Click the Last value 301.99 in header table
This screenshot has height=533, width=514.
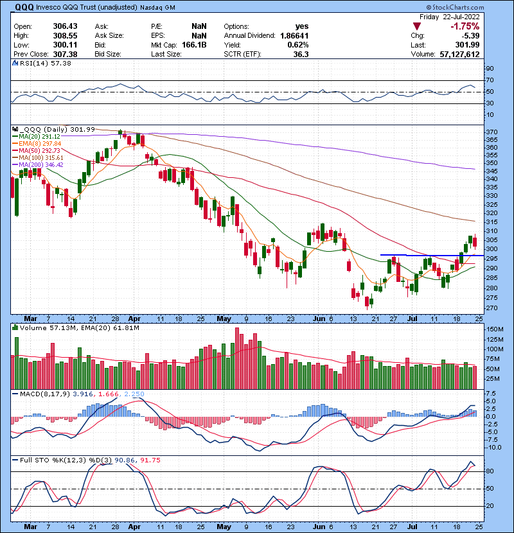pos(467,45)
